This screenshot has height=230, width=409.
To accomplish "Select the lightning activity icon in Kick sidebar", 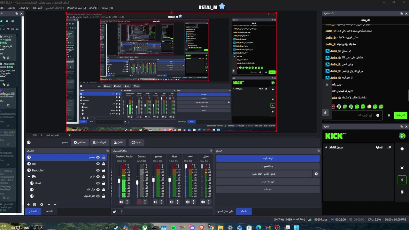I will pyautogui.click(x=402, y=180).
